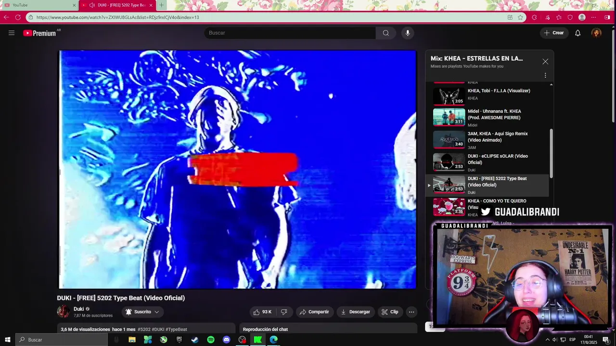Open browser essentials shield icon
The height and width of the screenshot is (346, 616).
[570, 17]
